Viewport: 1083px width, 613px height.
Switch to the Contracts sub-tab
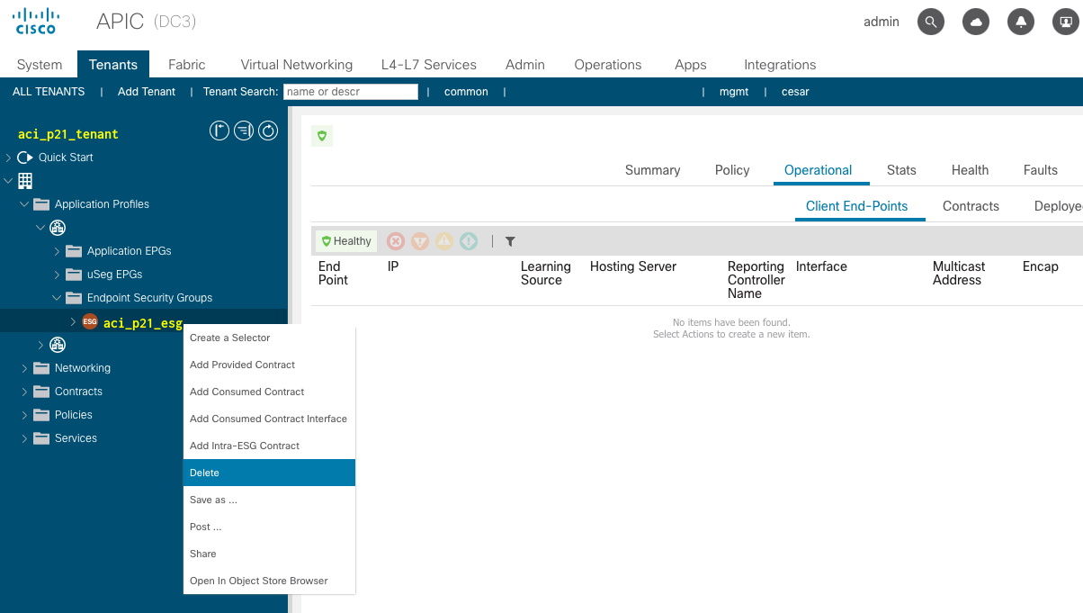[971, 206]
